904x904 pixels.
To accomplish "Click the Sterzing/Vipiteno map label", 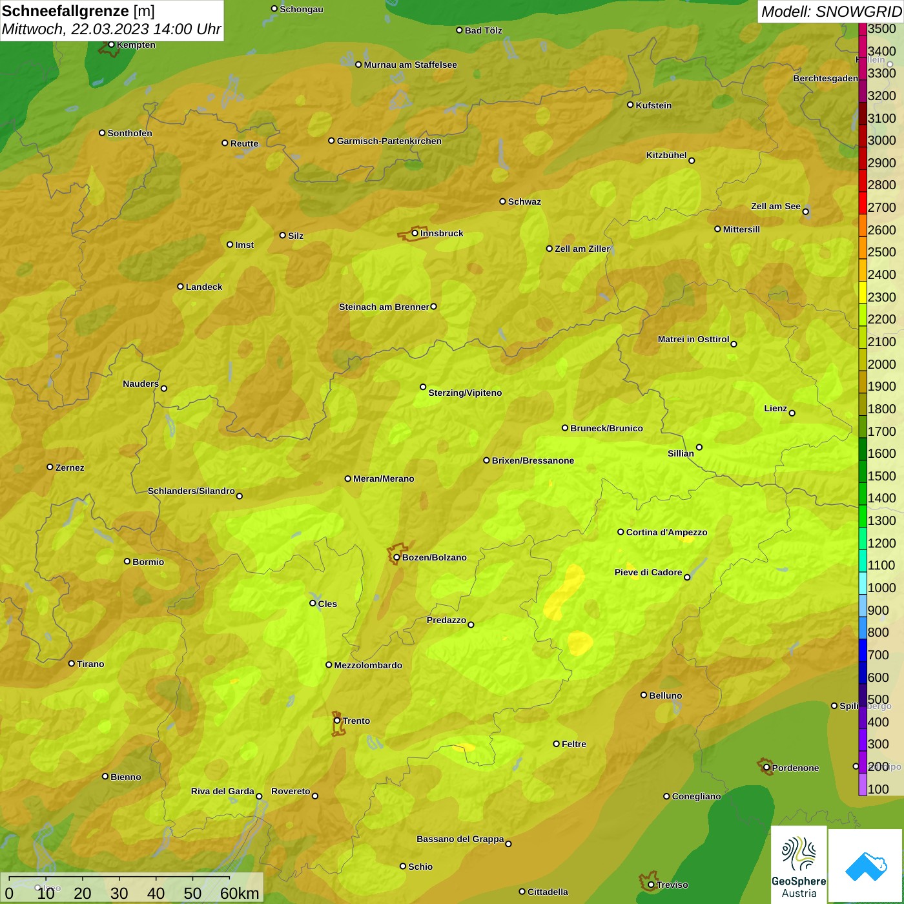I will coord(465,393).
